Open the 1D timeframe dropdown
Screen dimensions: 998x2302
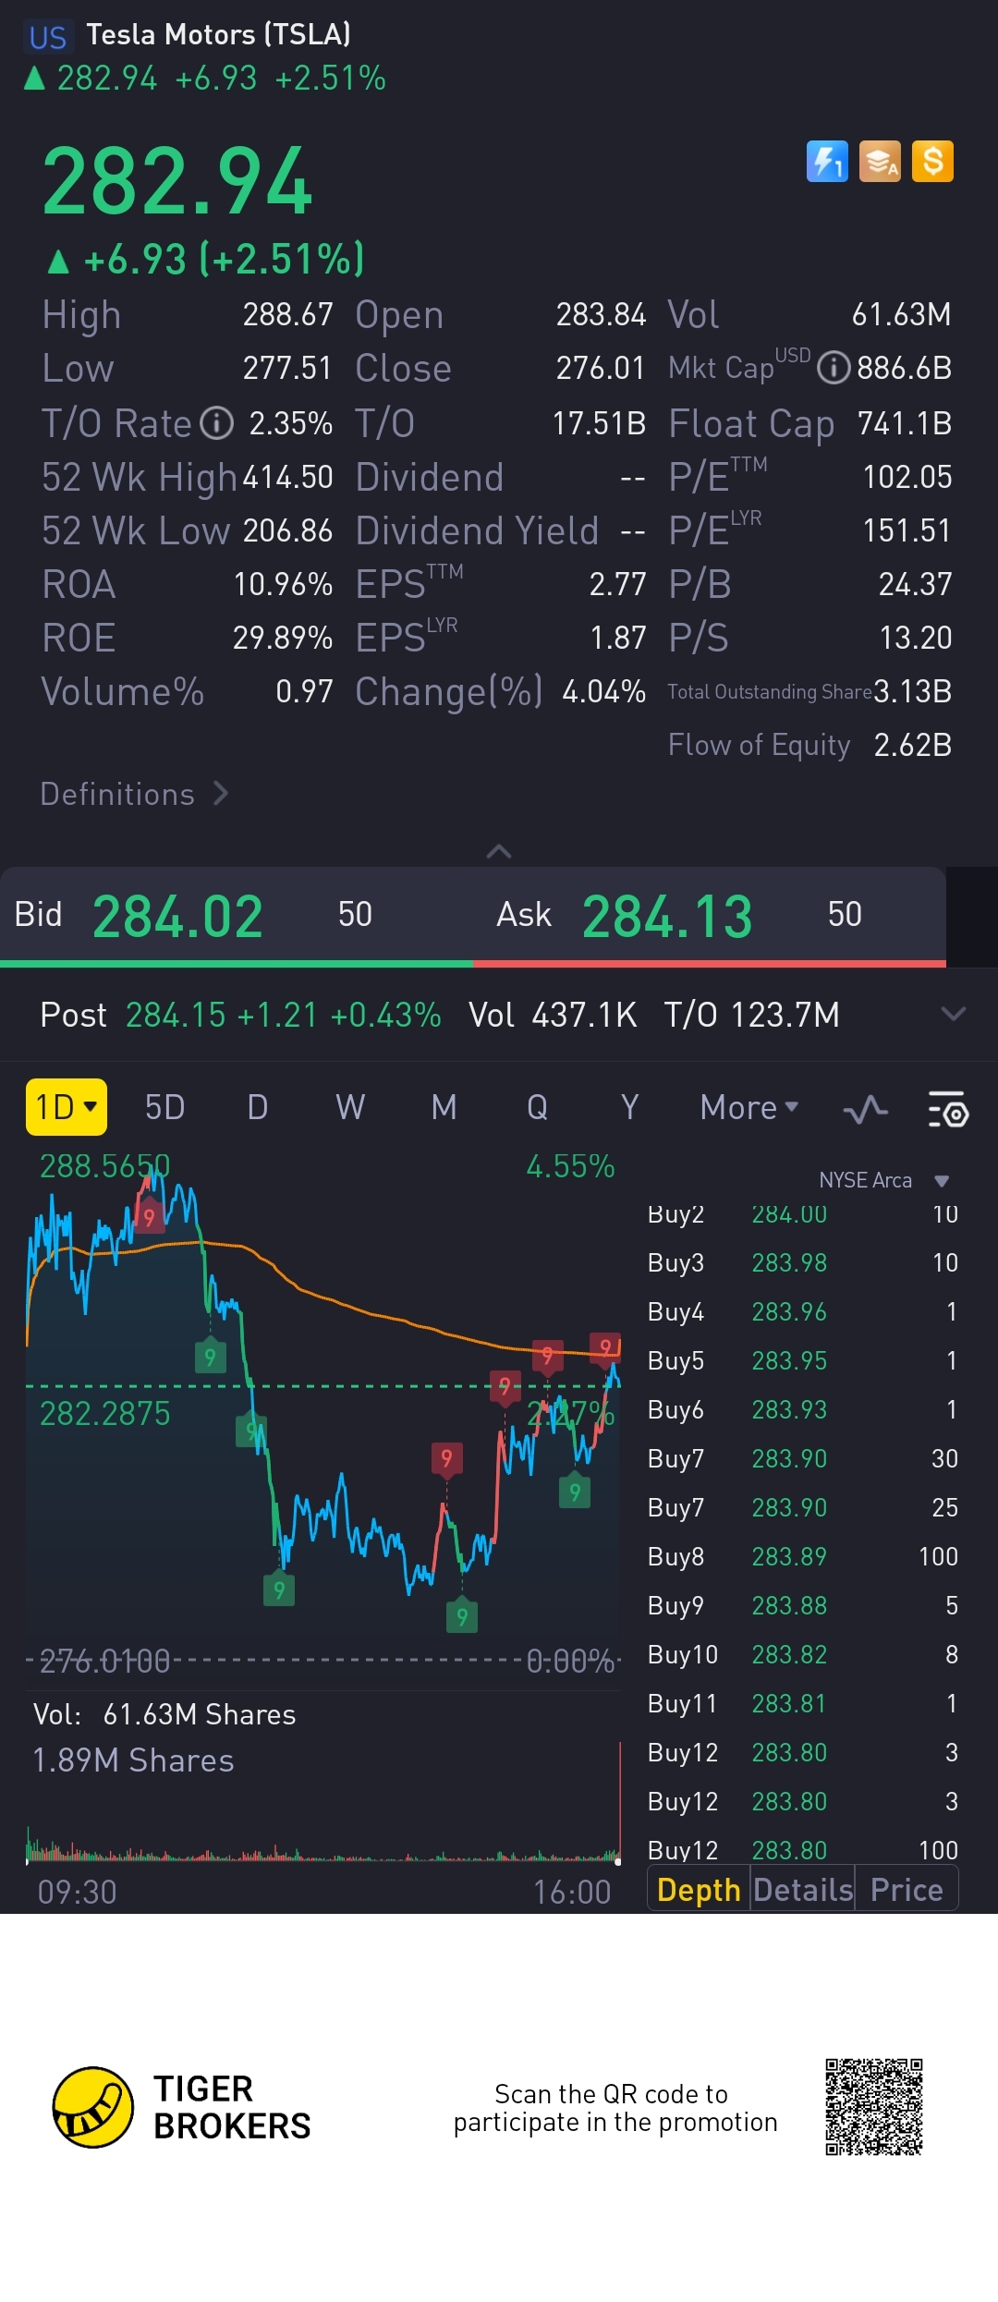pyautogui.click(x=66, y=1107)
